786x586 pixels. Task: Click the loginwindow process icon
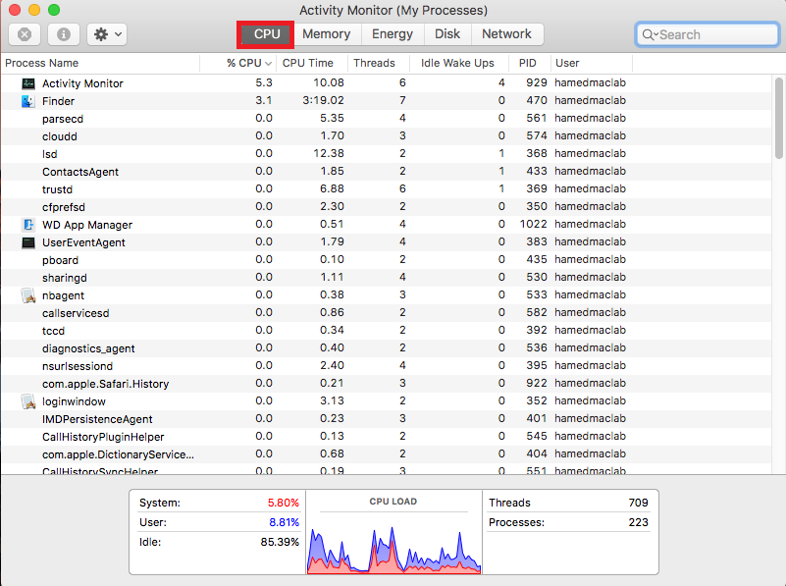(x=28, y=401)
